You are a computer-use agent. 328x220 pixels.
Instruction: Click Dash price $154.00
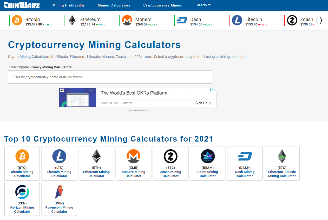pyautogui.click(x=196, y=24)
